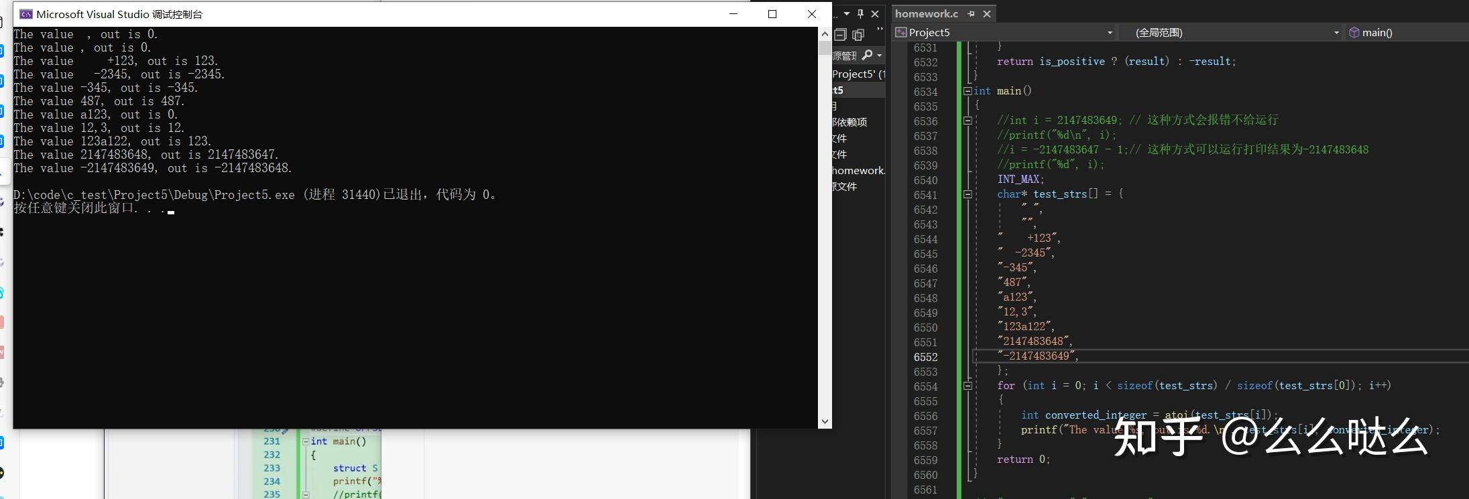This screenshot has width=1469, height=499.
Task: Click the "123a122" string on line 6550
Action: [x=1024, y=326]
